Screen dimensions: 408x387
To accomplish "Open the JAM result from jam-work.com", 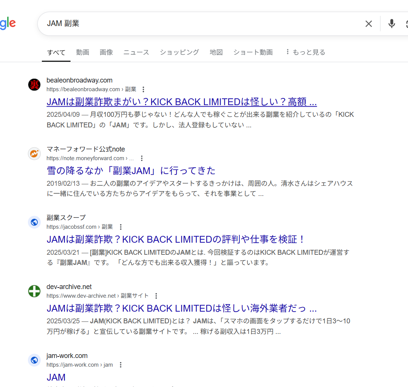I will coord(56,377).
